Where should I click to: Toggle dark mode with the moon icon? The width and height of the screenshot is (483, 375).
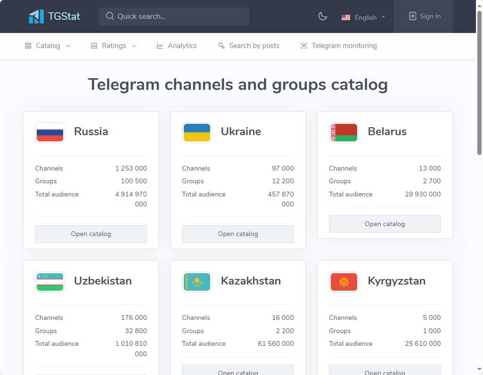[322, 16]
